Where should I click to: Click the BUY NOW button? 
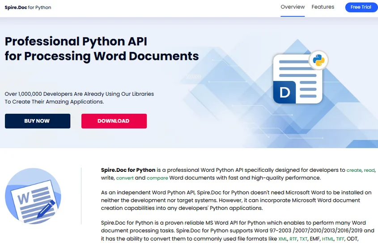coord(38,121)
